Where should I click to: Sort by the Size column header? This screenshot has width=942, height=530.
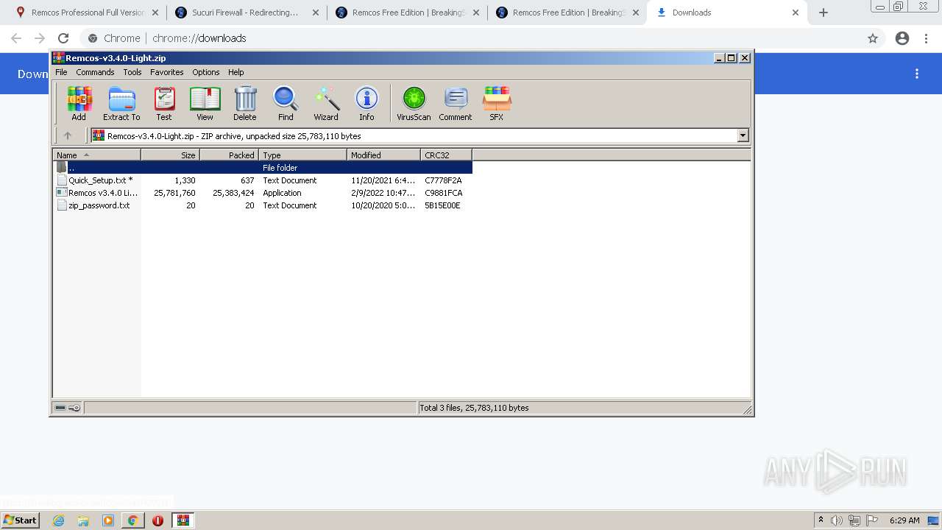pyautogui.click(x=170, y=155)
